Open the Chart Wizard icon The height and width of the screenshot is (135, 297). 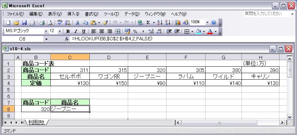[177, 23]
